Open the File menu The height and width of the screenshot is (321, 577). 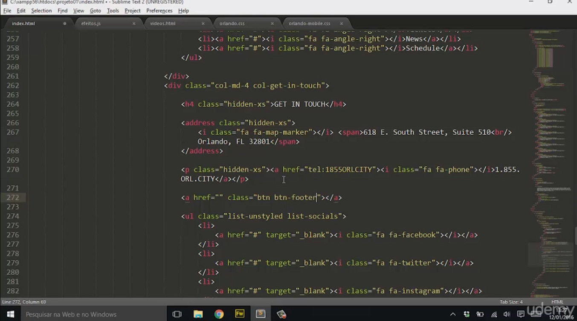[x=7, y=11]
